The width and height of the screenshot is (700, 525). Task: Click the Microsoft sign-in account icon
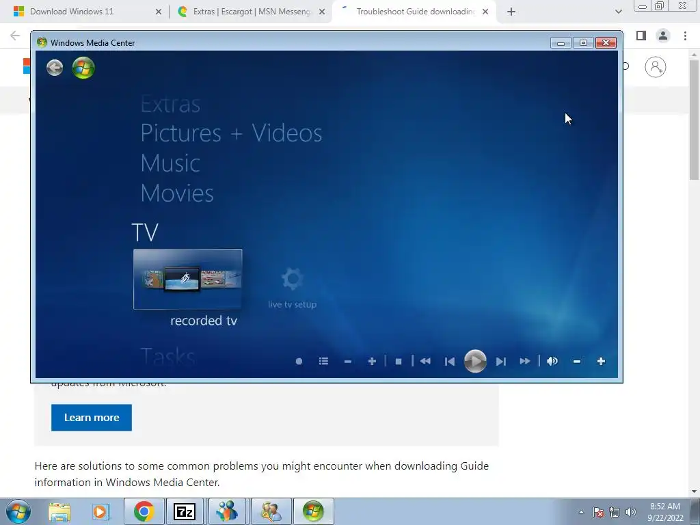click(656, 67)
